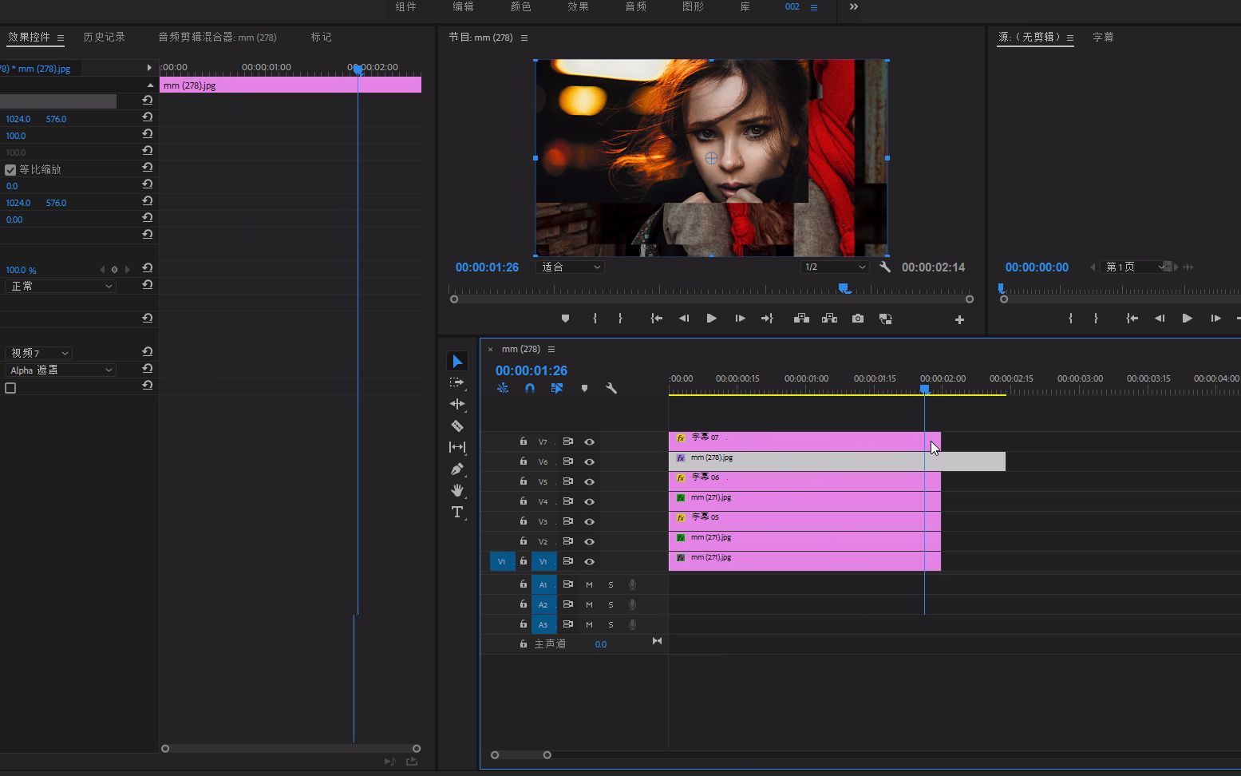
Task: Mute audio track A1
Action: pyautogui.click(x=589, y=584)
